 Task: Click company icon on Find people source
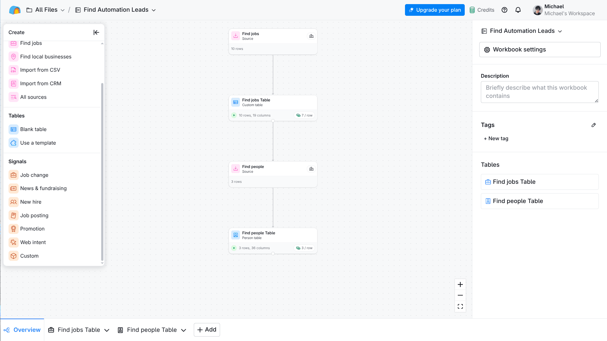(x=311, y=169)
